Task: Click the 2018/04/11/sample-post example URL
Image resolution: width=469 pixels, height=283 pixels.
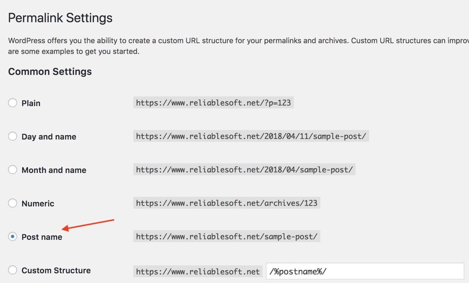Action: [x=251, y=137]
